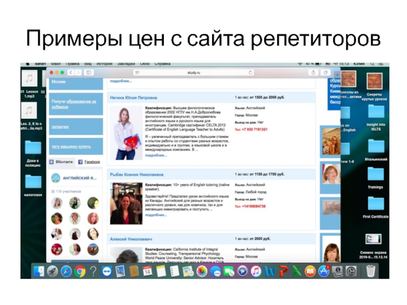407x305 pixels.
Task: Launch Launchpad rocket icon in Dock
Action: tap(53, 271)
